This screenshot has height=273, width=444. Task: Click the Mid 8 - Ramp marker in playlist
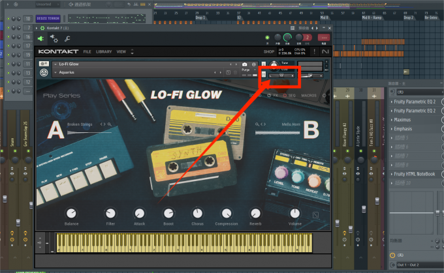pyautogui.click(x=372, y=18)
